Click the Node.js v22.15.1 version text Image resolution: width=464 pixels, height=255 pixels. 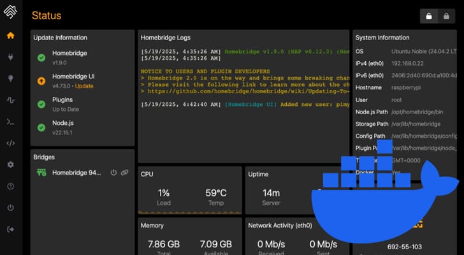tap(62, 133)
